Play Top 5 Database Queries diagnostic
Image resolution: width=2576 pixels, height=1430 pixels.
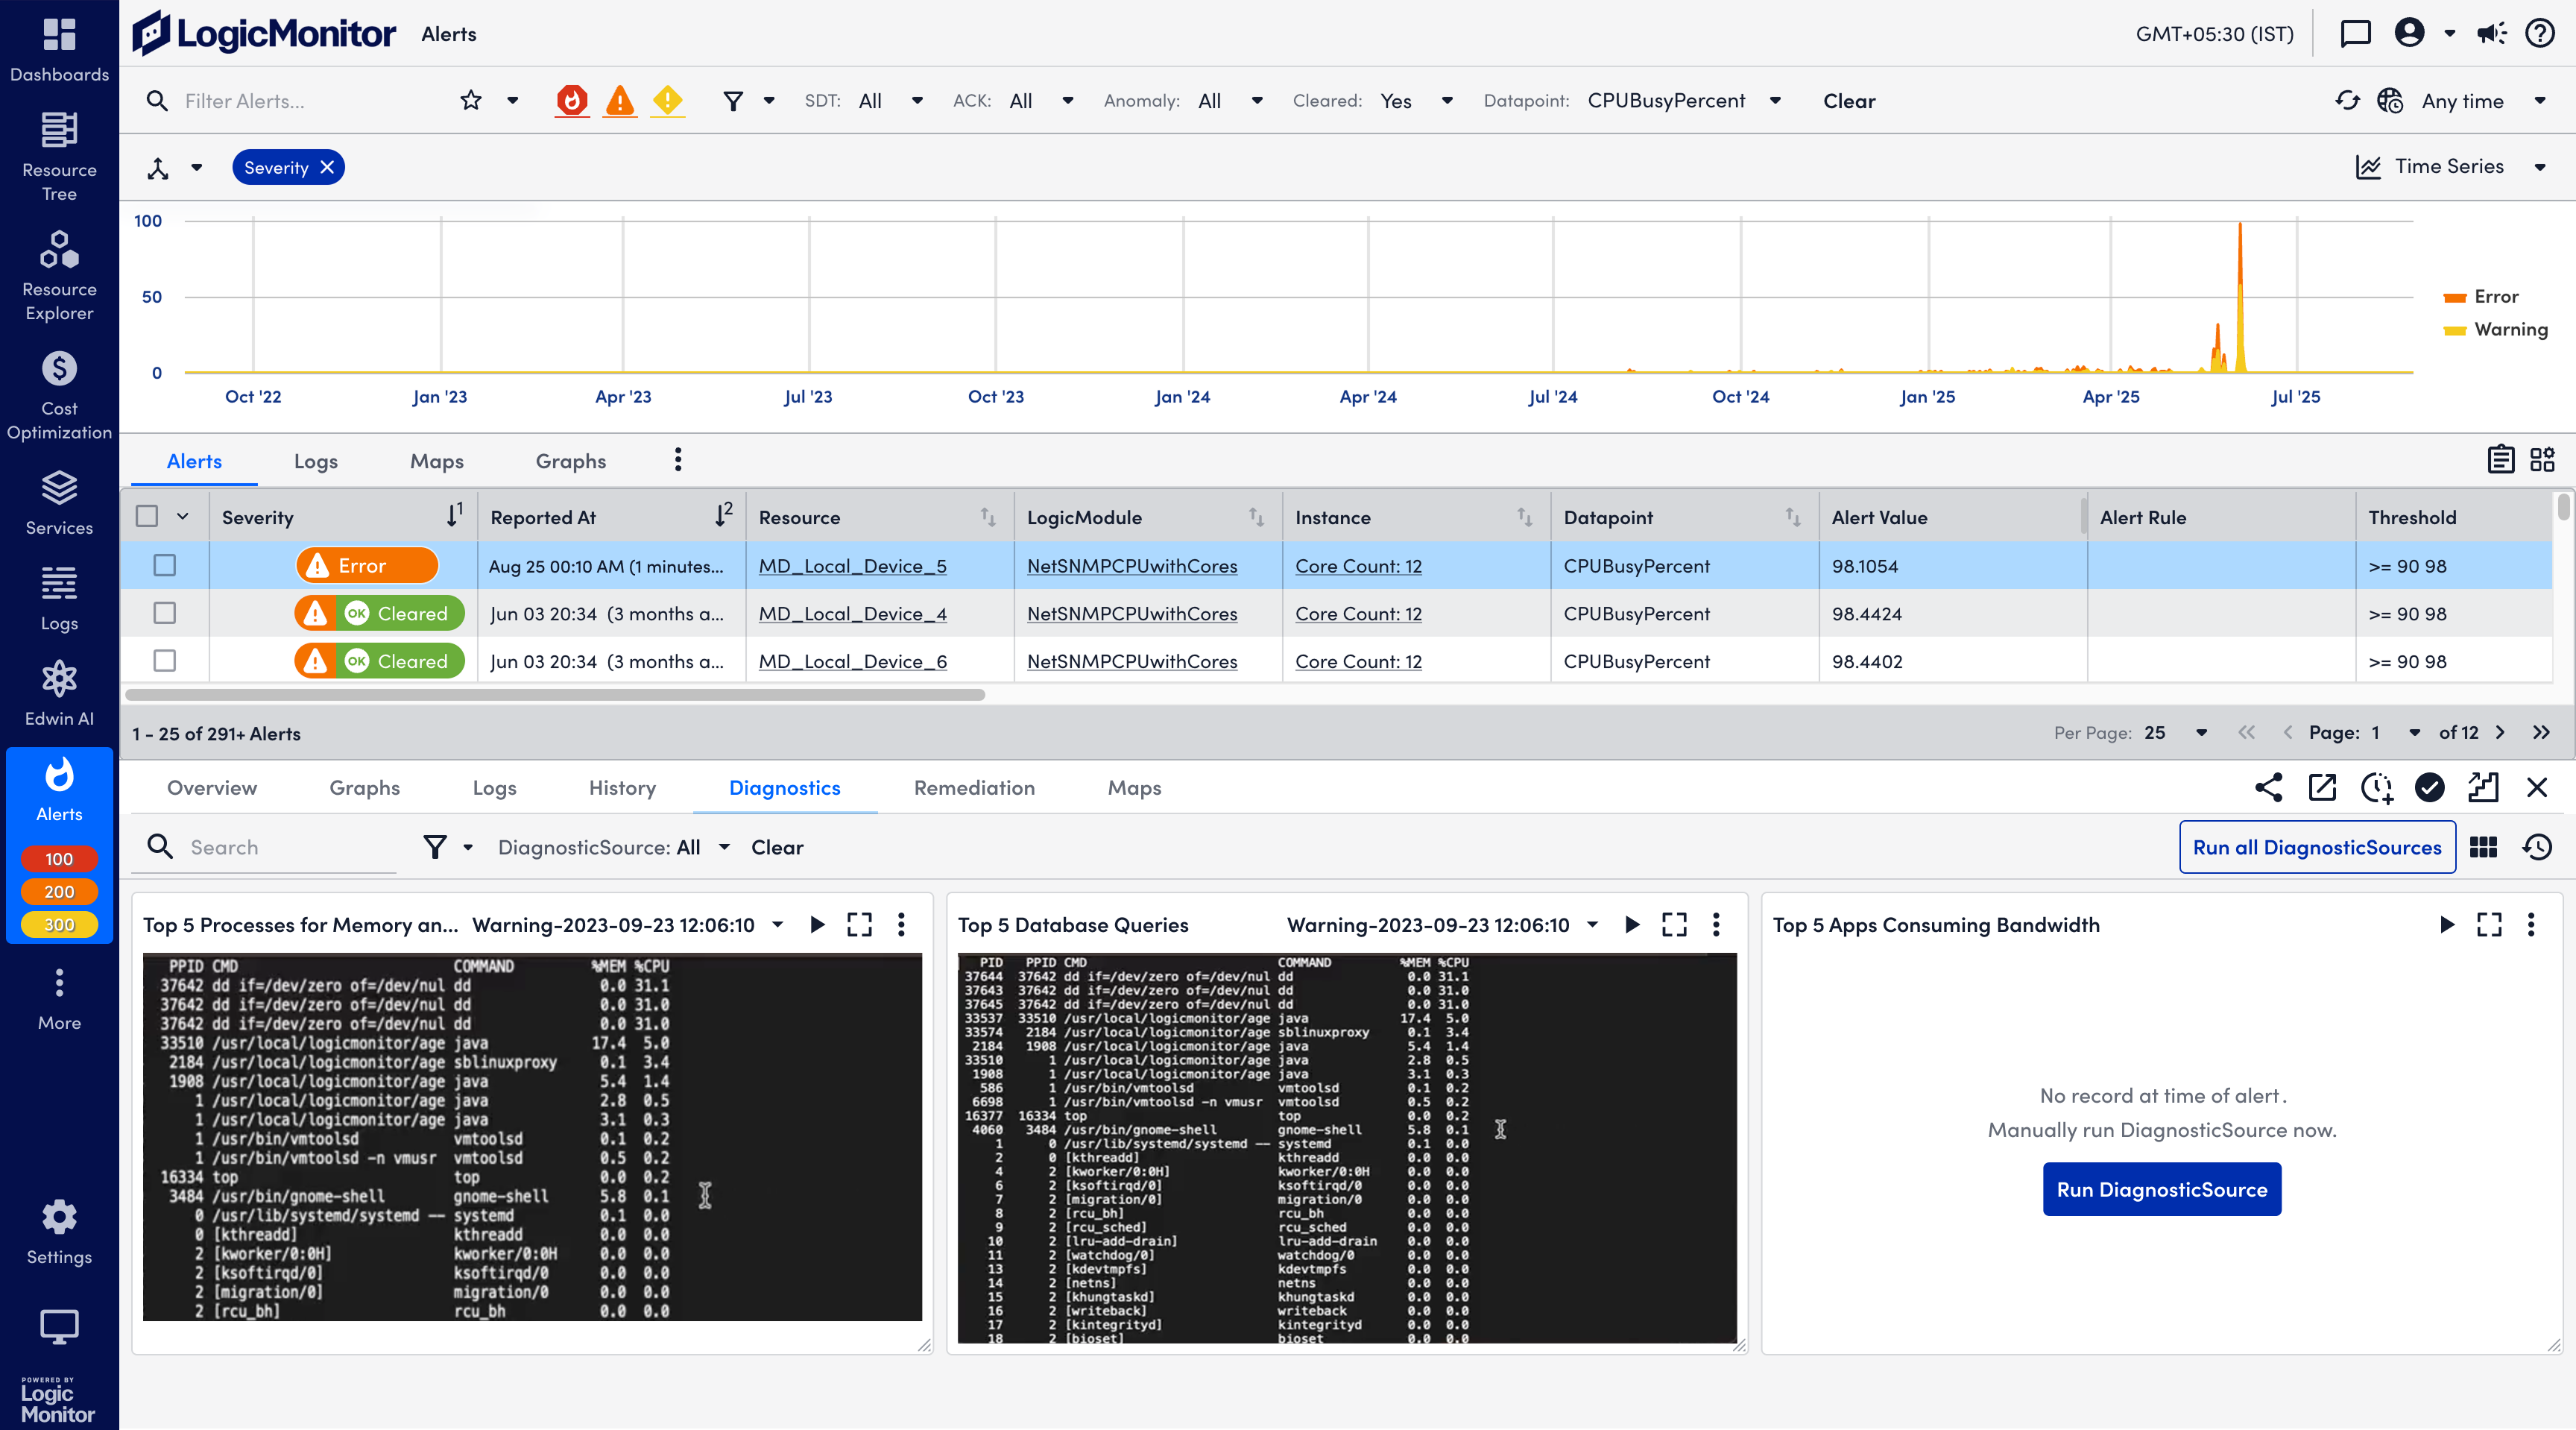[1632, 925]
